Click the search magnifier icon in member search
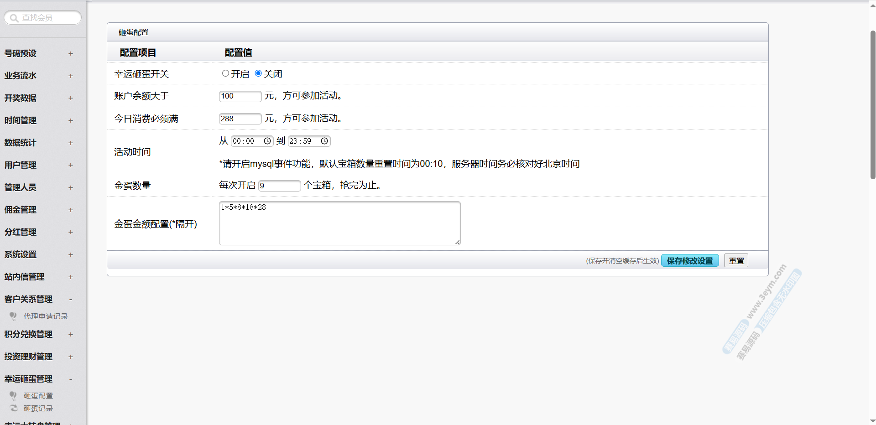The height and width of the screenshot is (425, 876). click(14, 18)
